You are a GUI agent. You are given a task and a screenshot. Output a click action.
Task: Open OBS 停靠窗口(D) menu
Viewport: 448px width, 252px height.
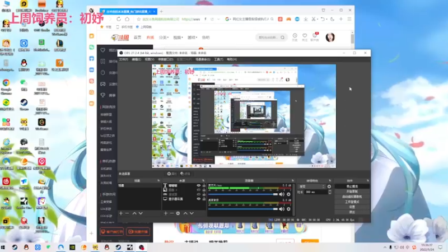pyautogui.click(x=166, y=59)
